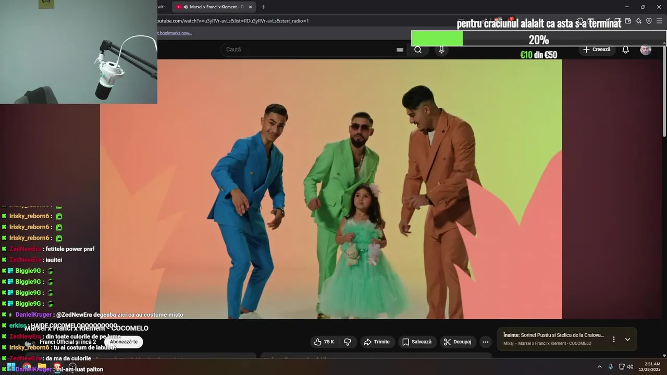Image resolution: width=667 pixels, height=375 pixels.
Task: Click the browser address bar URL
Action: (x=232, y=21)
